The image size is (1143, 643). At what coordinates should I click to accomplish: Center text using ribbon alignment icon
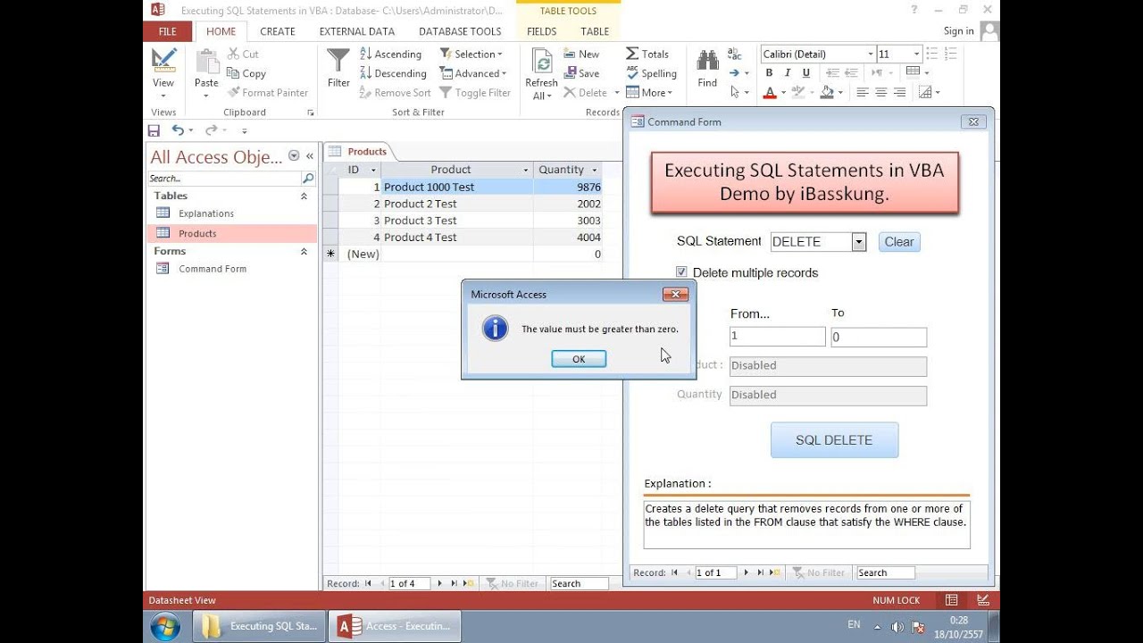coord(881,92)
